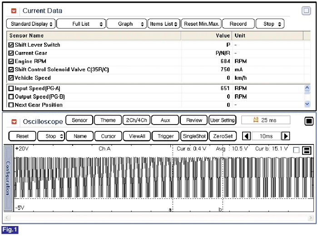Click the waveform split-view layout icon
The height and width of the screenshot is (236, 318).
[x=307, y=150]
